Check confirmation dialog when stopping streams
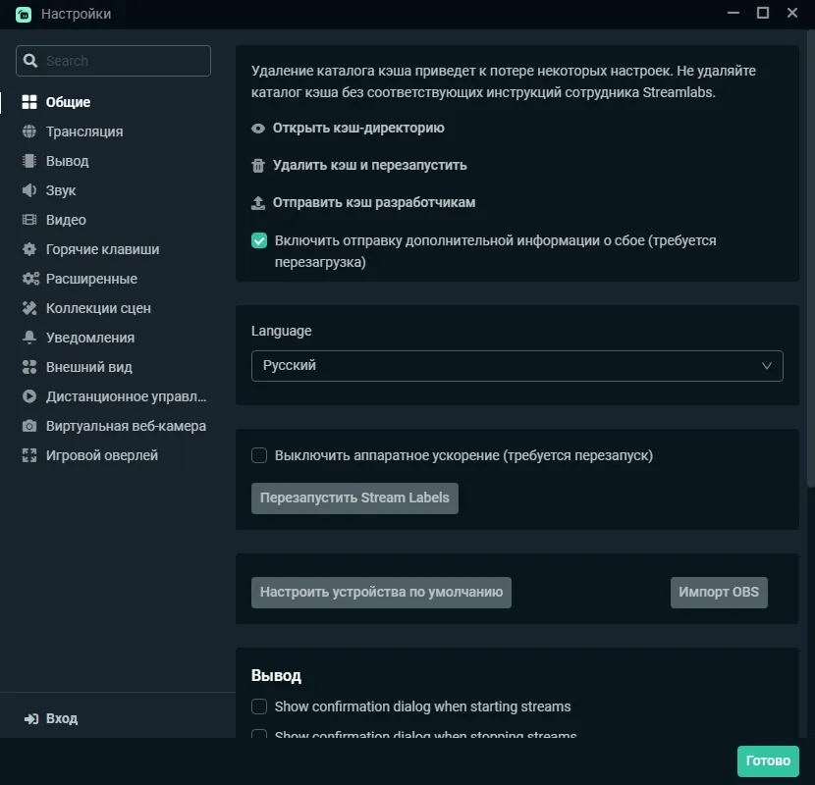 pos(259,734)
